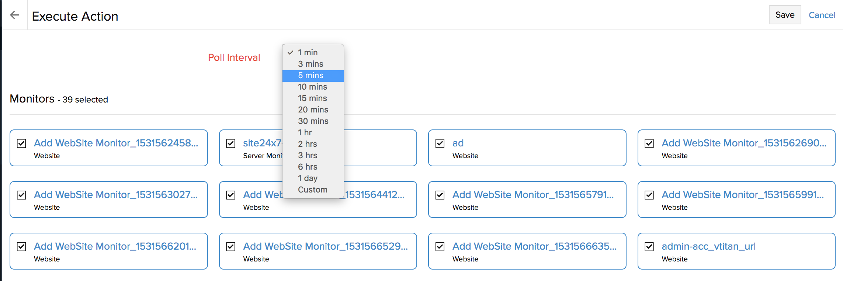
Task: Select 30 mins in the dropdown
Action: 313,121
